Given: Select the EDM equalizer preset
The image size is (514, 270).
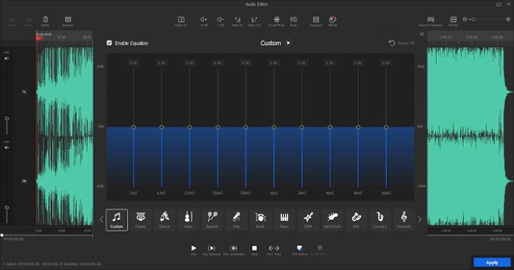Looking at the screenshot, I should pos(308,220).
